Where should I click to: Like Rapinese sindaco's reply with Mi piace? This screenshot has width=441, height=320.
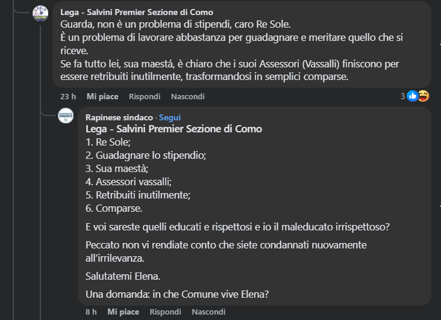tap(123, 312)
